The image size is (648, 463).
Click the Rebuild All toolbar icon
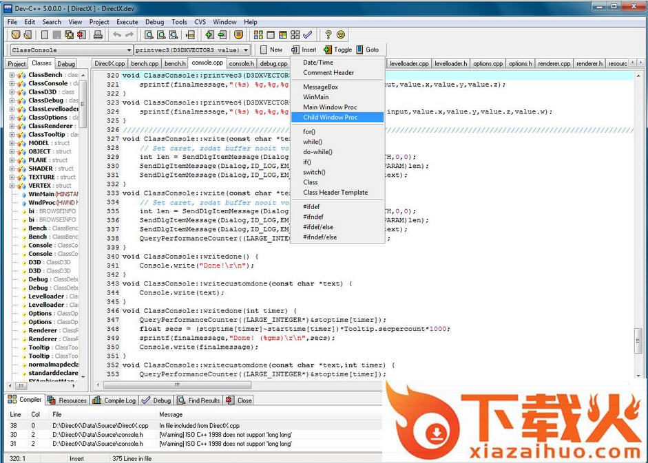295,35
